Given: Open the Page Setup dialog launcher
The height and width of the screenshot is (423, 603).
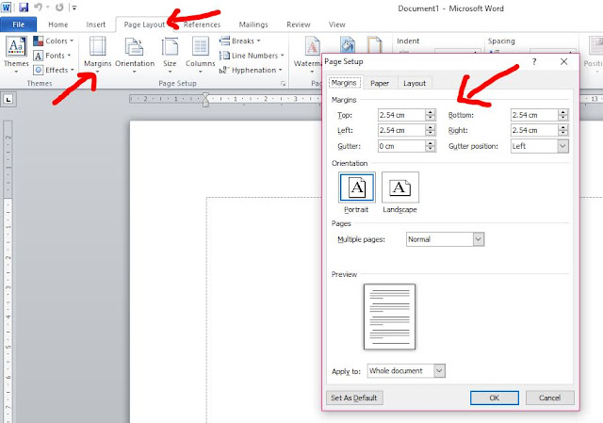Looking at the screenshot, I should [x=283, y=84].
